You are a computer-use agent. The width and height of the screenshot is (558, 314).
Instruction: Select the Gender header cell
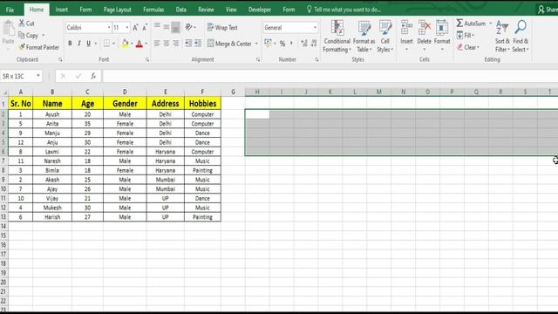(x=125, y=103)
